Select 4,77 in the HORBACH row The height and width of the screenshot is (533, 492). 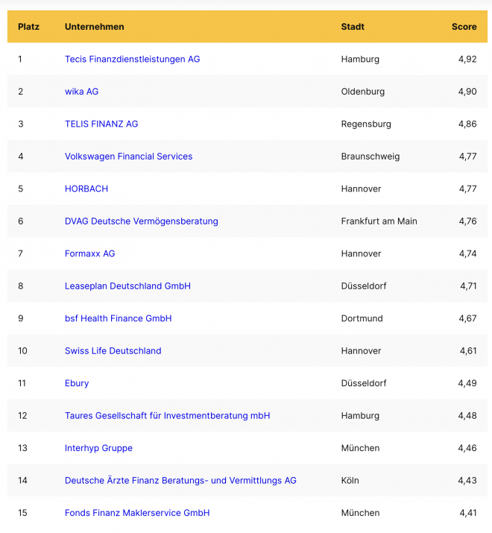(x=468, y=189)
